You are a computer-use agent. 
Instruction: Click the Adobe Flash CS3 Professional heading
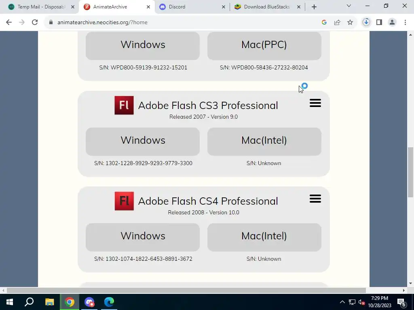[x=208, y=105]
